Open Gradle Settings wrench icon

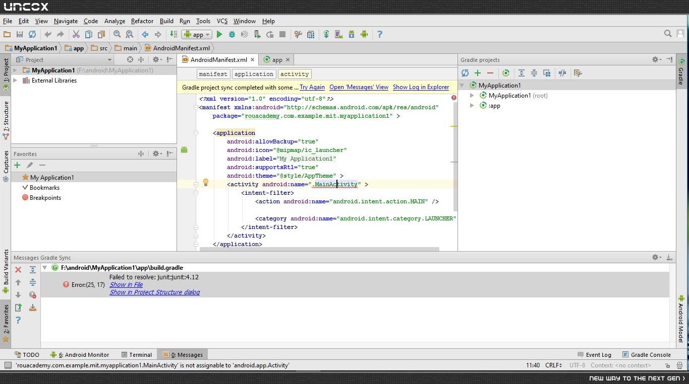point(578,73)
